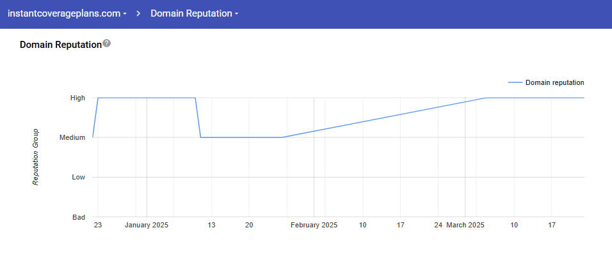Click the 'High' y-axis label
The image size is (612, 267).
pos(77,98)
